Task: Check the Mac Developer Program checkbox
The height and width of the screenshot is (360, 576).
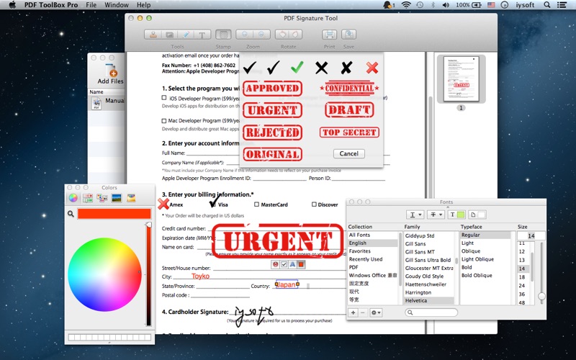Action: coord(164,120)
